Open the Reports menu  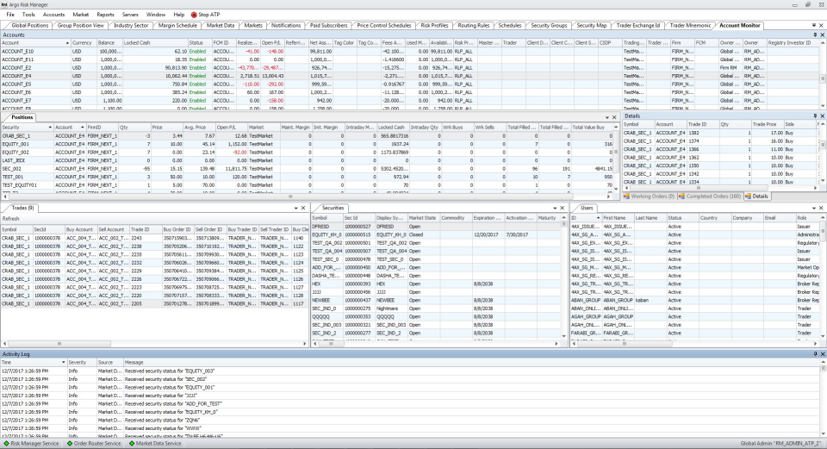tap(105, 15)
